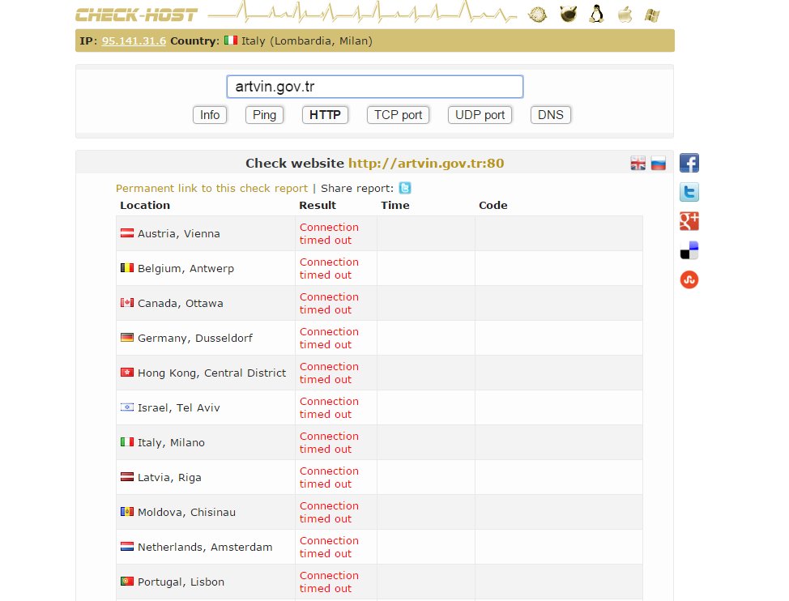This screenshot has height=601, width=789.
Task: Select Hong Kong, Central District text
Action: point(212,373)
